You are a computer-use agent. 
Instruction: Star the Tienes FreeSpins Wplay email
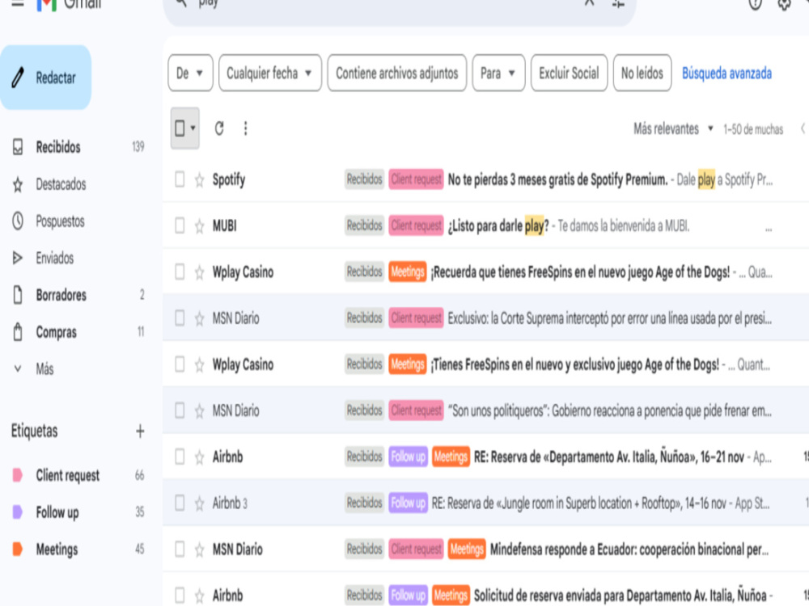point(199,365)
